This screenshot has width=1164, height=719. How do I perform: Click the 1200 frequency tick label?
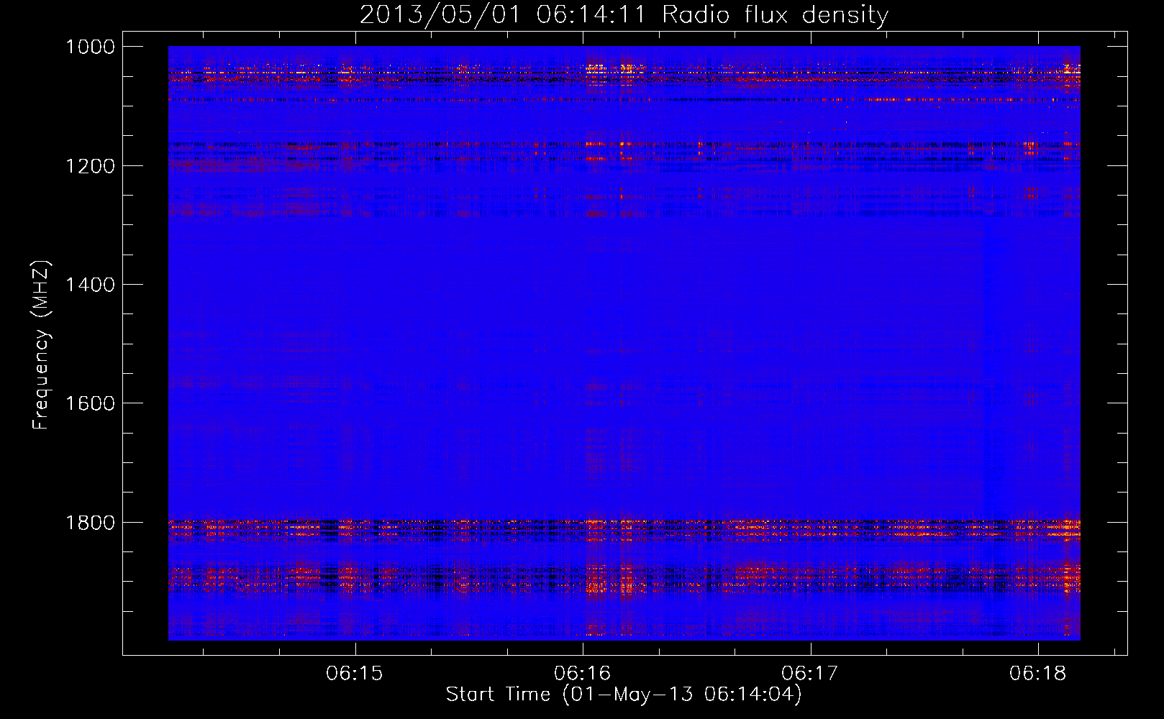(90, 165)
